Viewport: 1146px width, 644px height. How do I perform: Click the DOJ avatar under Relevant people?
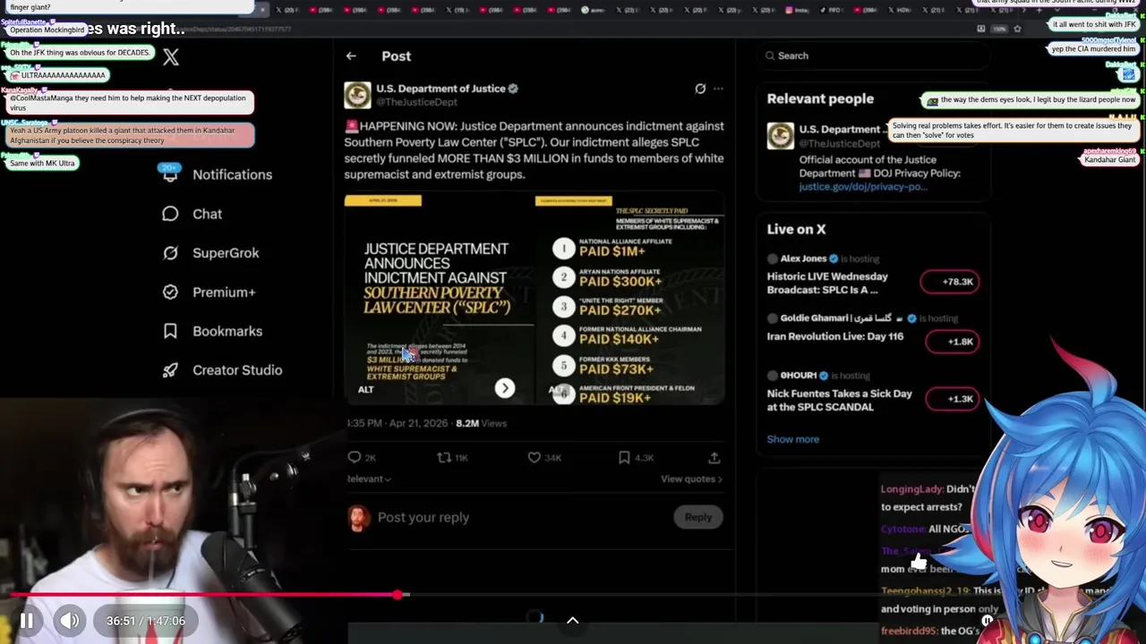[x=780, y=136]
